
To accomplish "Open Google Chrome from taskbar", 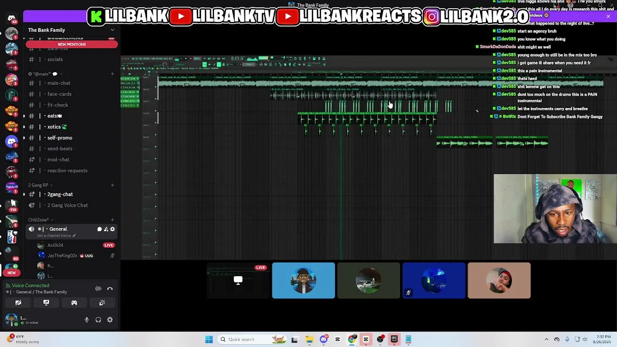I will tap(352, 339).
